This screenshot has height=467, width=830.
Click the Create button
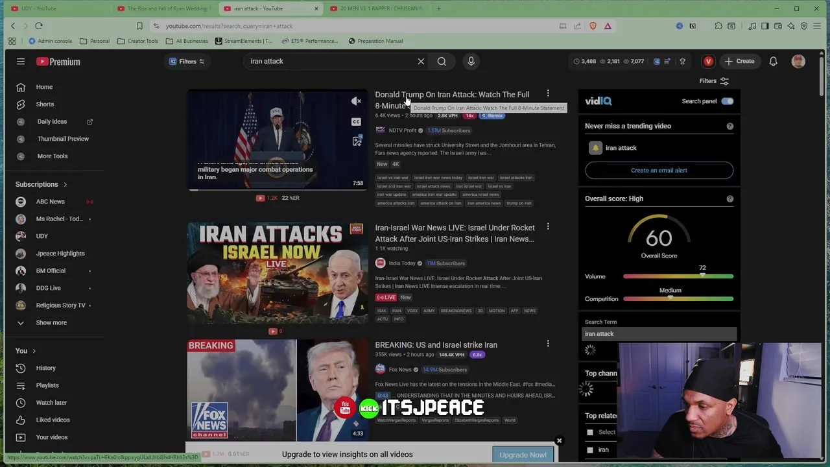coord(740,62)
